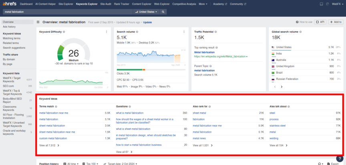The image size is (346, 165).
Task: Open Competitive Analysis
Action: 184,4
